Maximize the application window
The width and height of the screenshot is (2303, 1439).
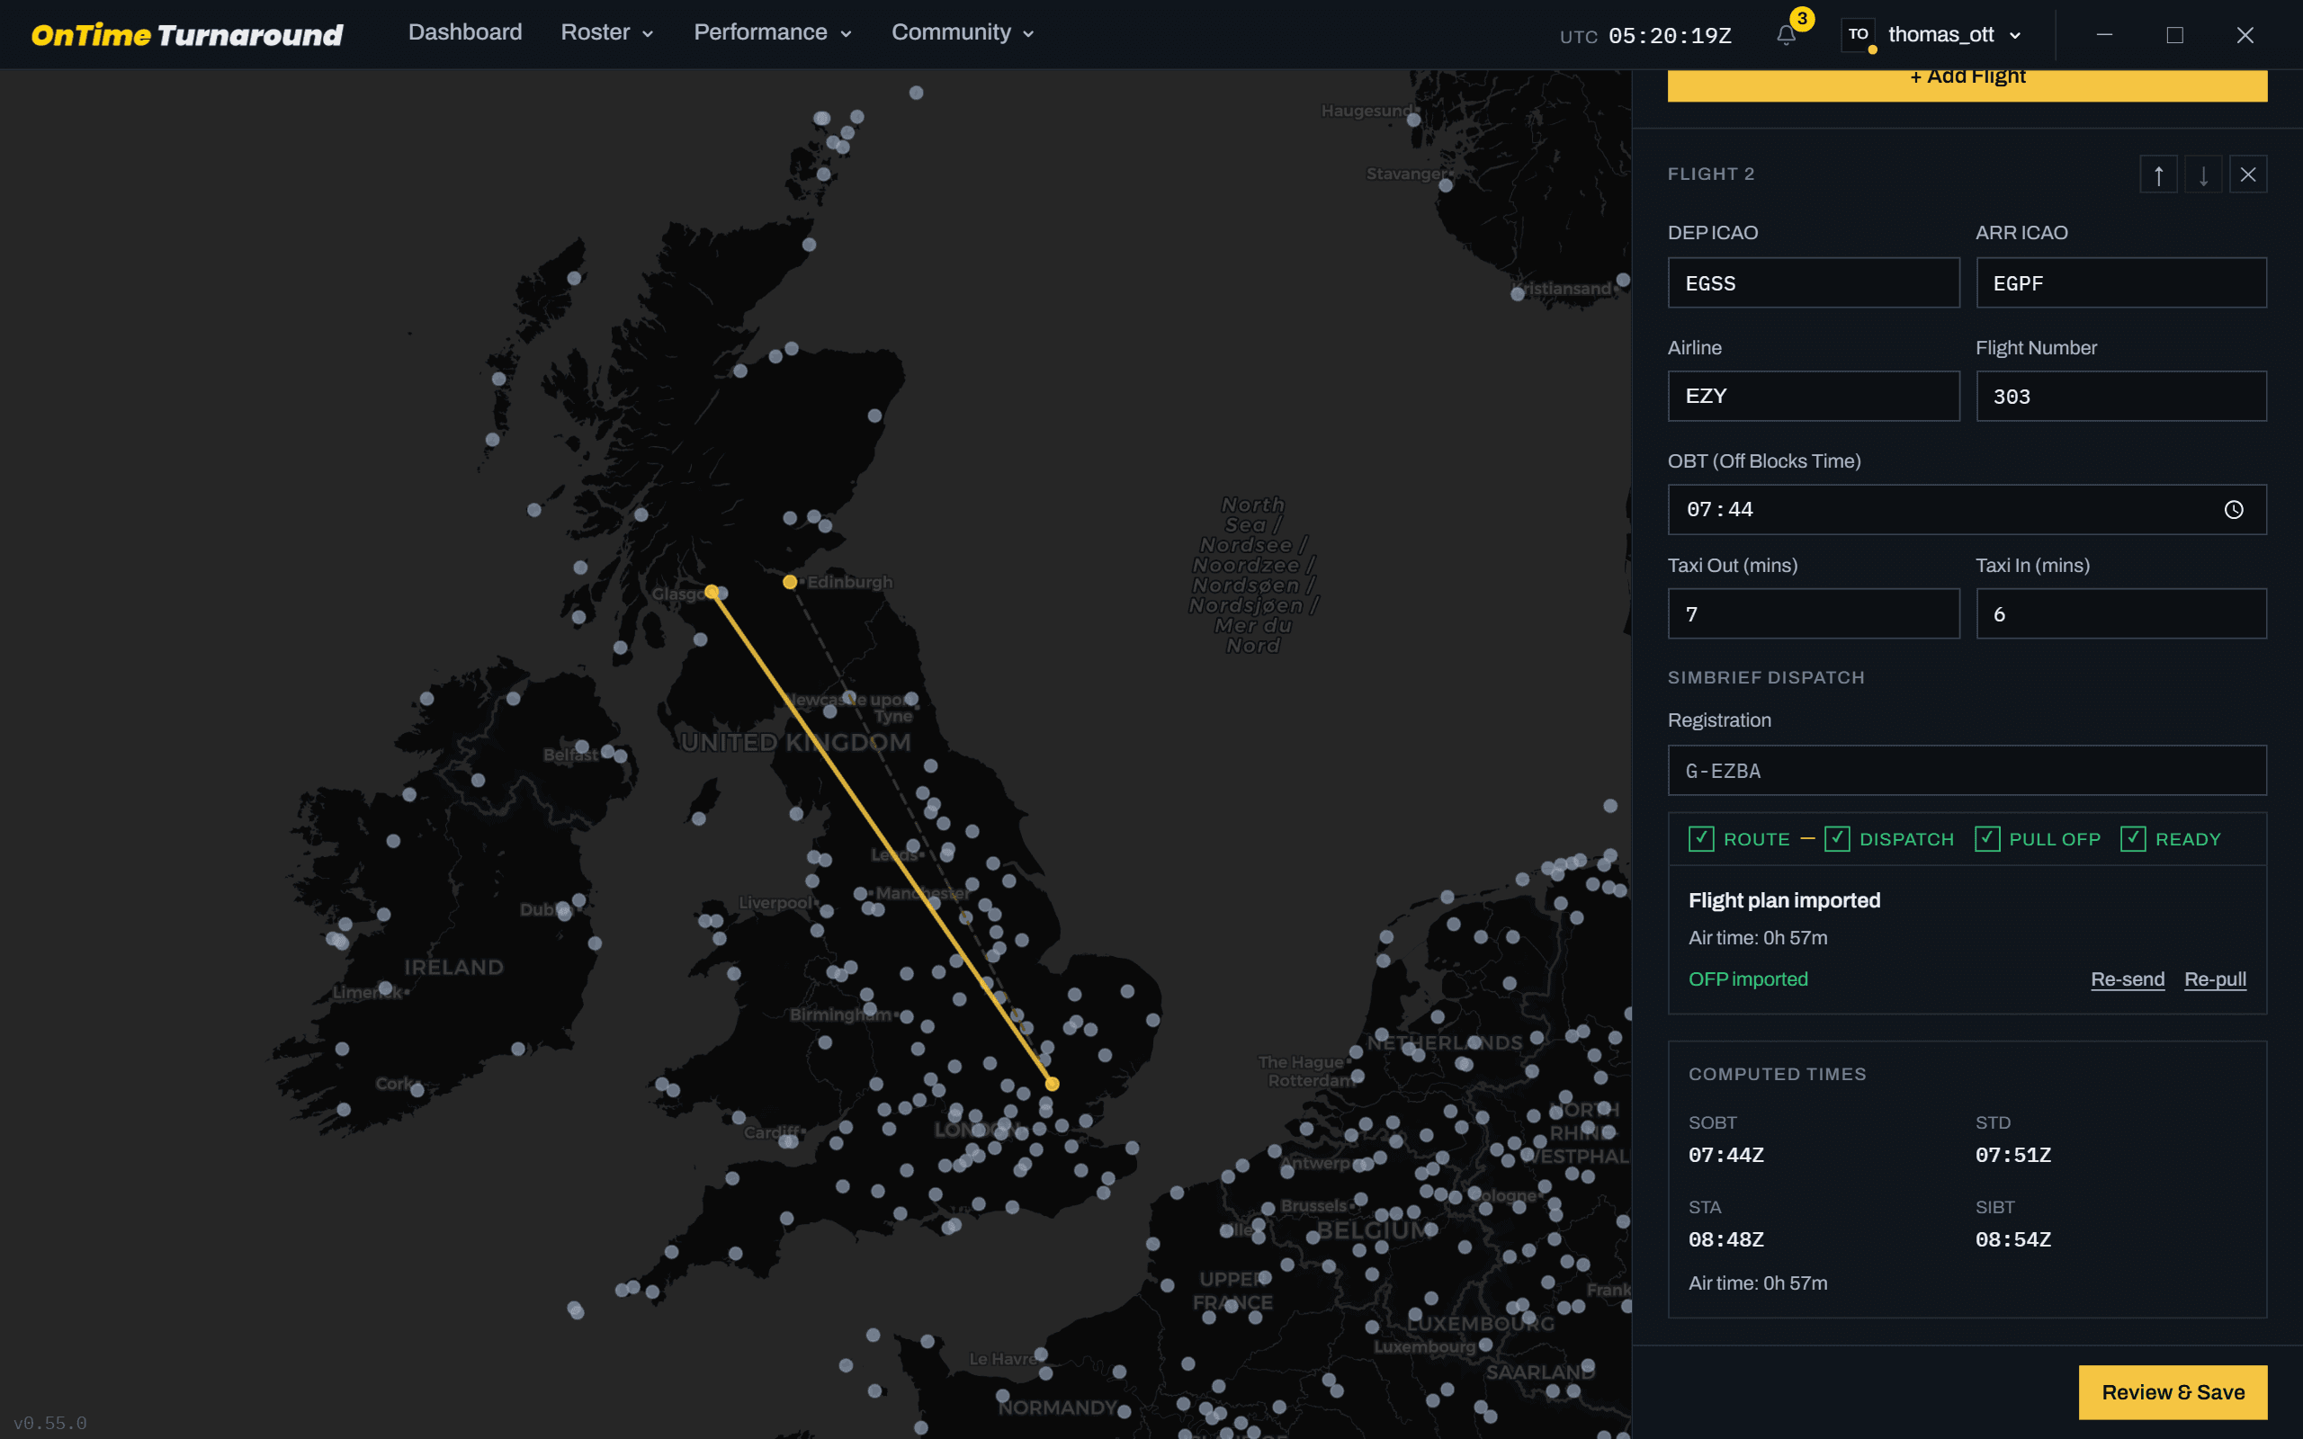2174,35
